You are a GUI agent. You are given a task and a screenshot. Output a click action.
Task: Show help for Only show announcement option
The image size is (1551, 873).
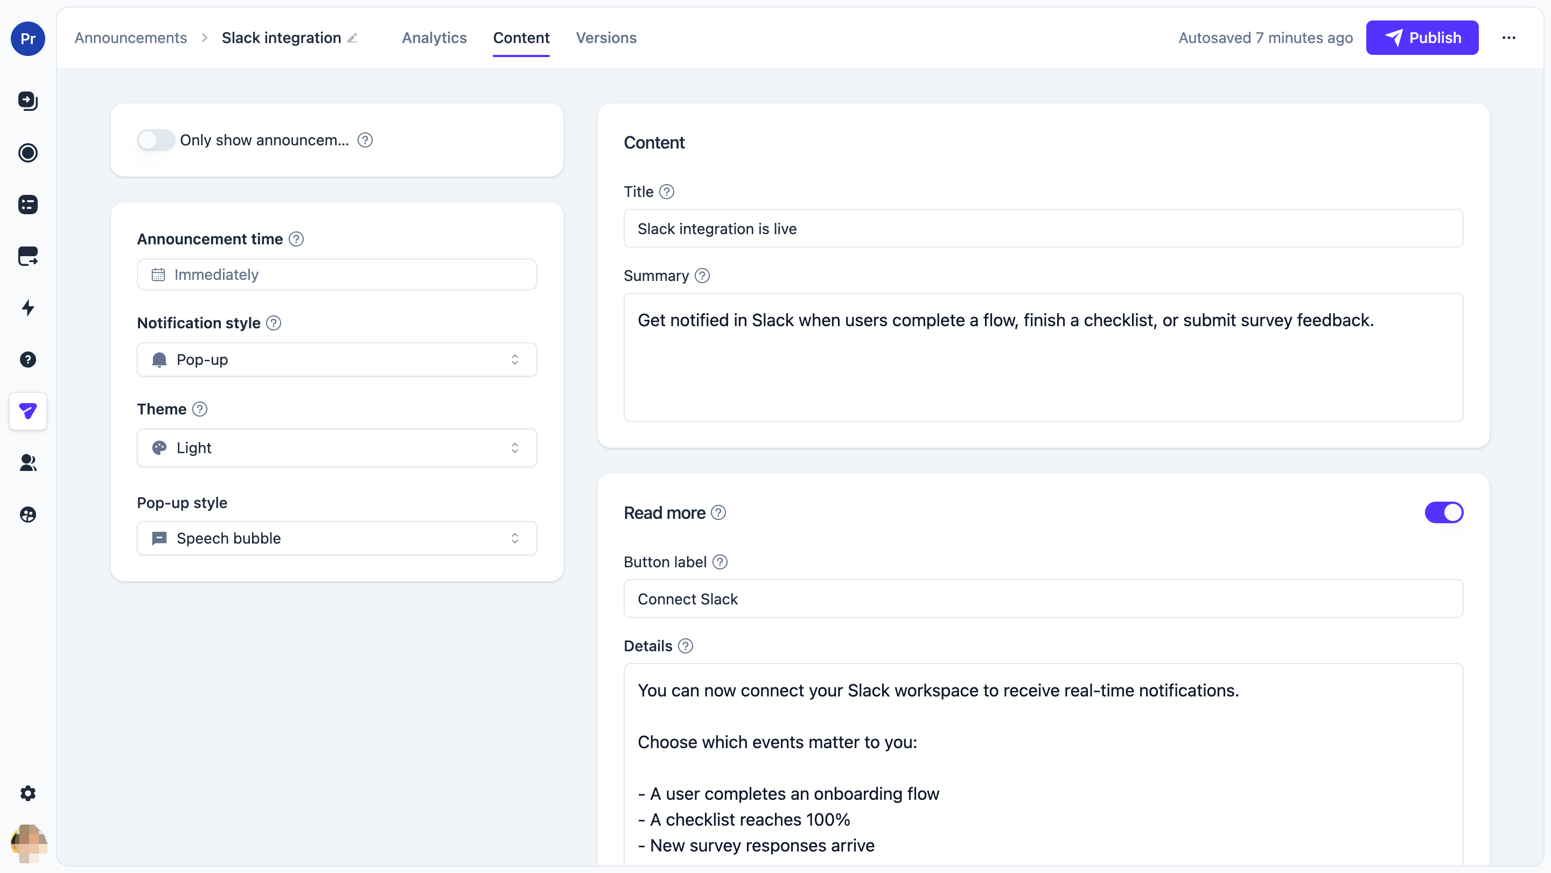click(x=365, y=140)
